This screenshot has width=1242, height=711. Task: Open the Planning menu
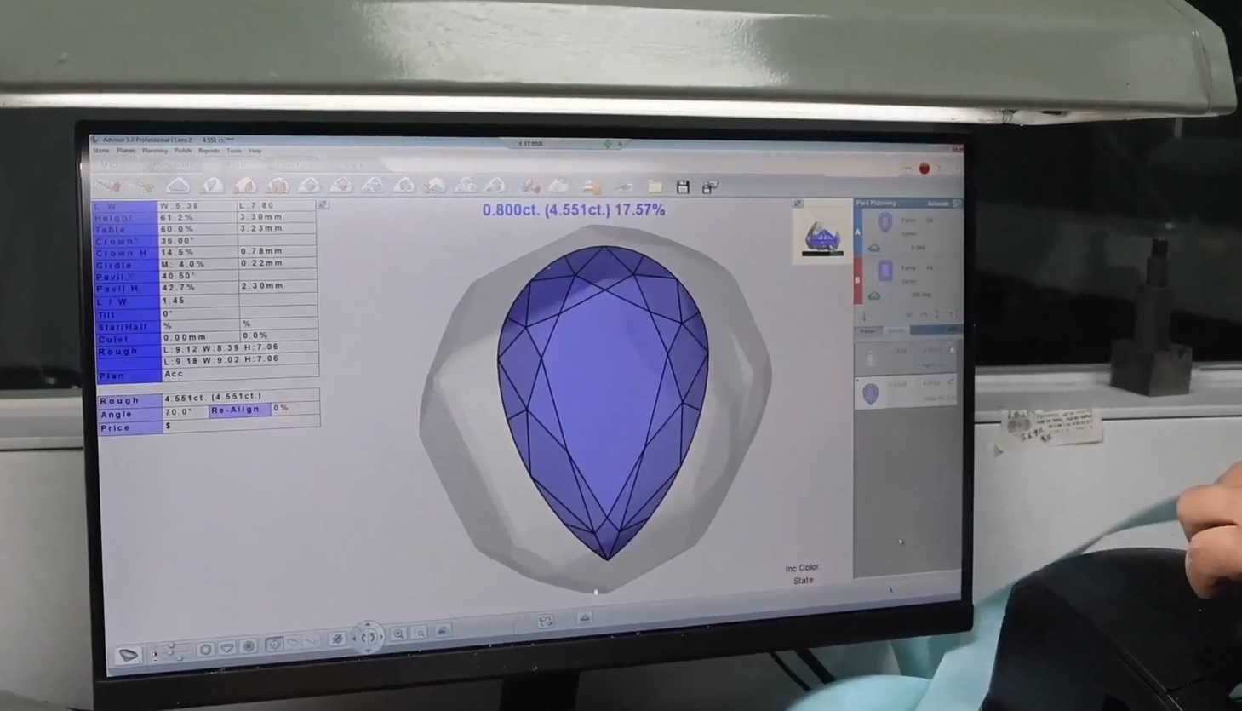point(154,151)
